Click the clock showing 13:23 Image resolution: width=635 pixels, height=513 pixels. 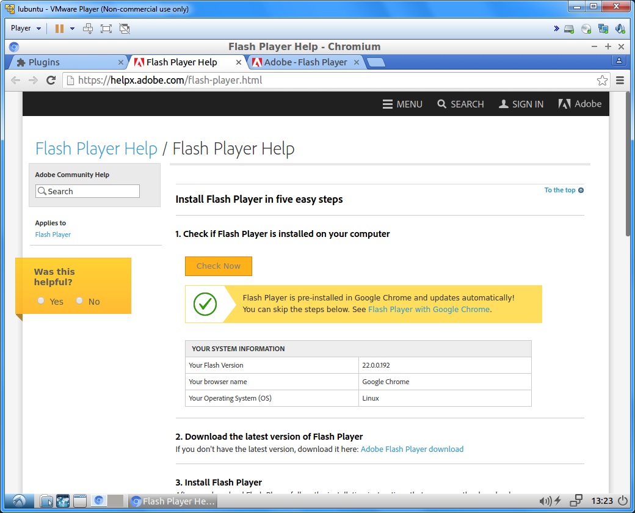602,501
